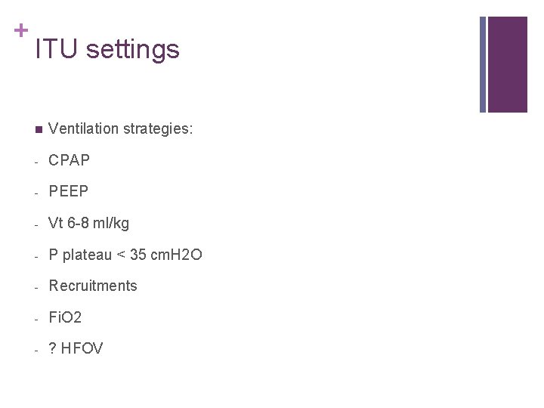Select the FiO2 list item
Screen dimensions: 544x408
pos(65,318)
